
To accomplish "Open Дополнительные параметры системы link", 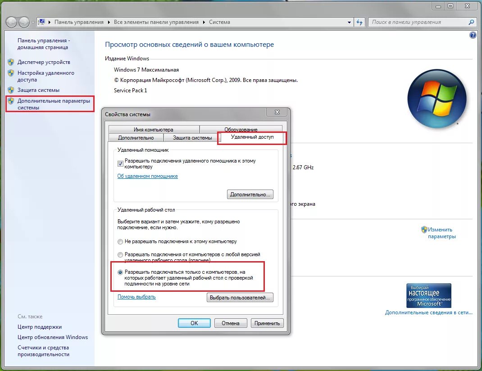I will coord(54,104).
